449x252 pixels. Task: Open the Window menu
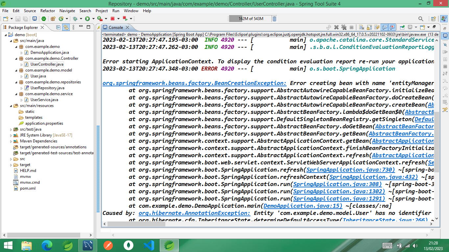131,10
